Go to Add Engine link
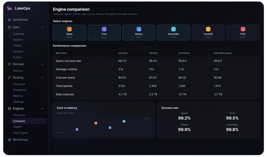This screenshot has height=157, width=267. 20,133
